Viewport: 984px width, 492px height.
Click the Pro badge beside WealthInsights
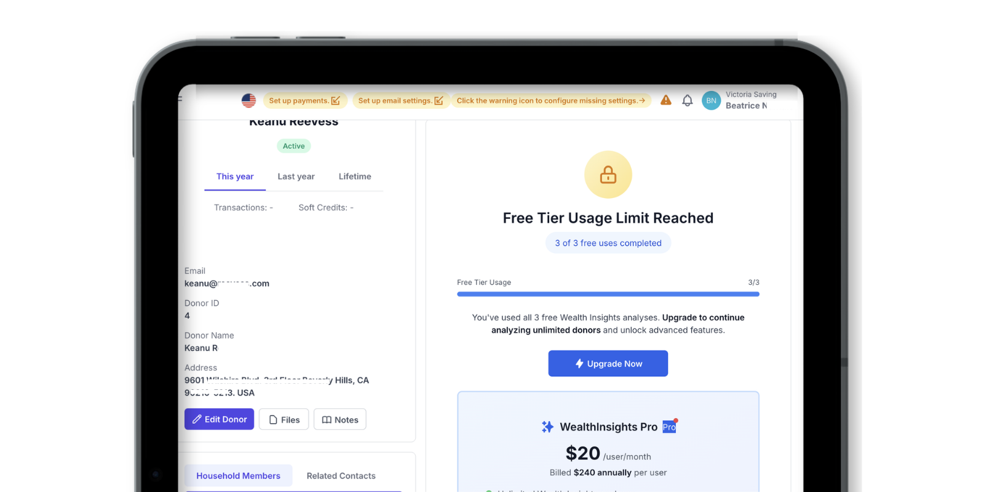669,427
